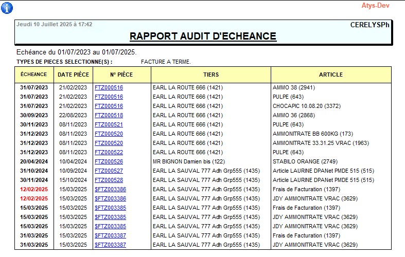
Task: Click the ÉCHEANCE column header
Action: [x=34, y=75]
